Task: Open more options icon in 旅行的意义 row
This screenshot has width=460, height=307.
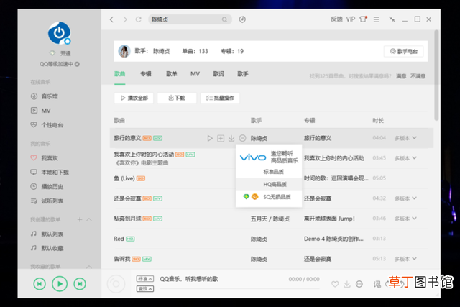Action: [x=242, y=138]
